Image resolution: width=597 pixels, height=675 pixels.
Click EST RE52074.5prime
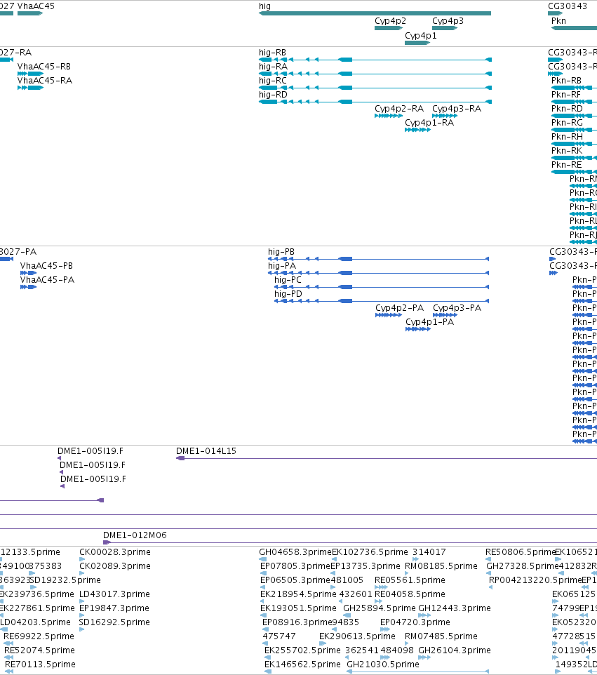pyautogui.click(x=39, y=650)
